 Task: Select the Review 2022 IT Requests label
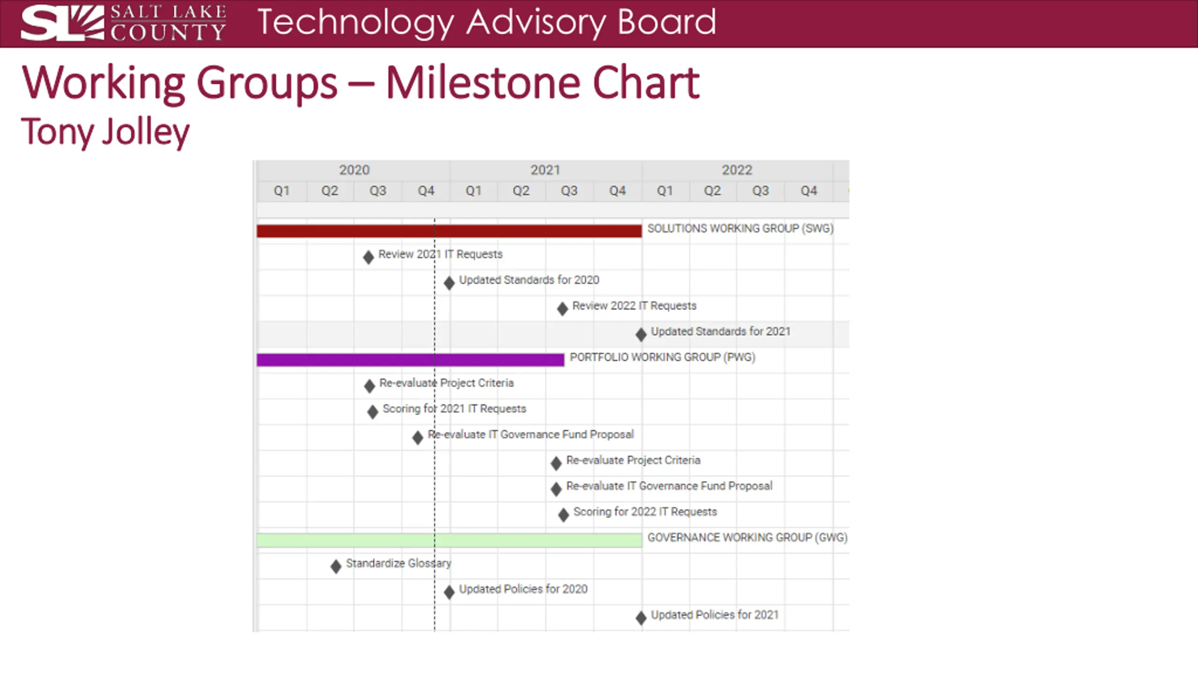(635, 306)
